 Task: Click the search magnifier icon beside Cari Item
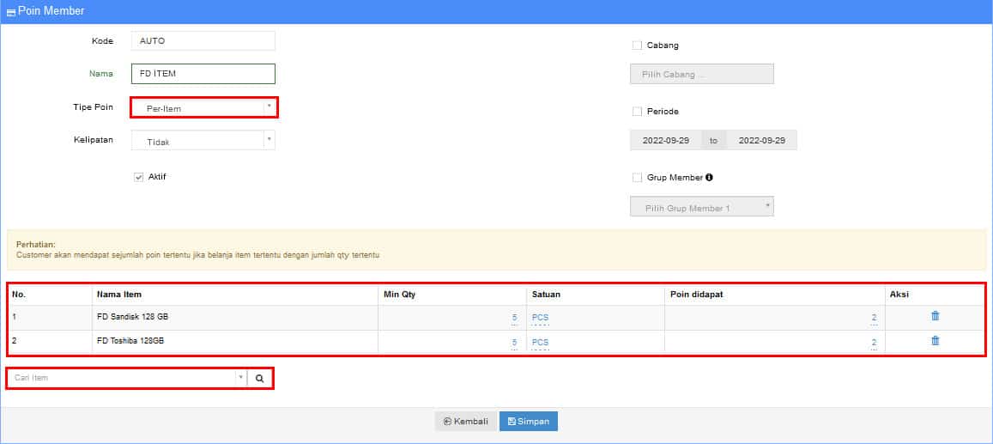259,378
